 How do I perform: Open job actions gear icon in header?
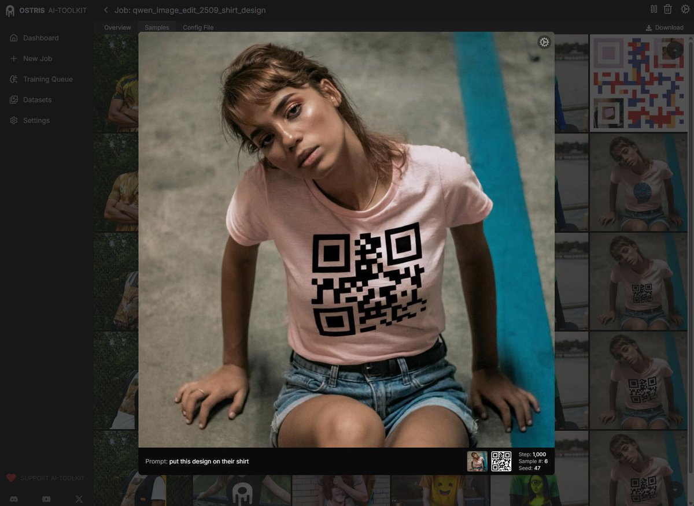(685, 9)
